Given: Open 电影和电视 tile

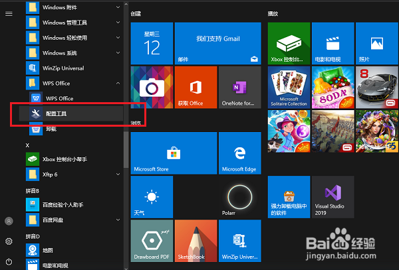Looking at the screenshot, I should pos(333,43).
